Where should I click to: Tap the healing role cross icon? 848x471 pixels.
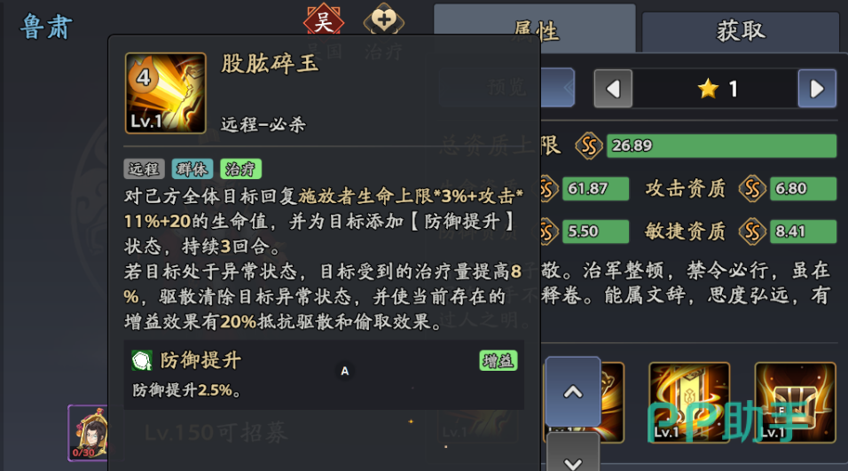(x=383, y=20)
